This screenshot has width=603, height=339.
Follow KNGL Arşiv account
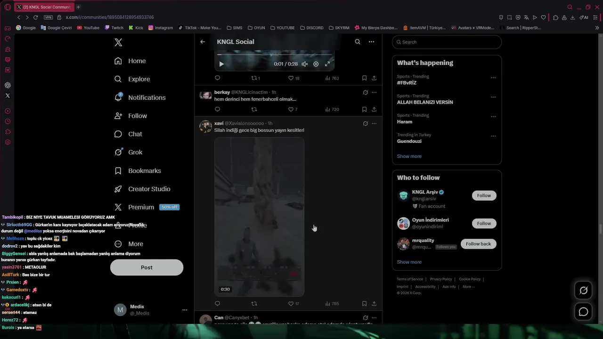click(484, 195)
